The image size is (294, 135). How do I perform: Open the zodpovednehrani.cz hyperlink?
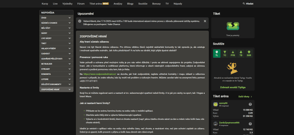pos(100,74)
